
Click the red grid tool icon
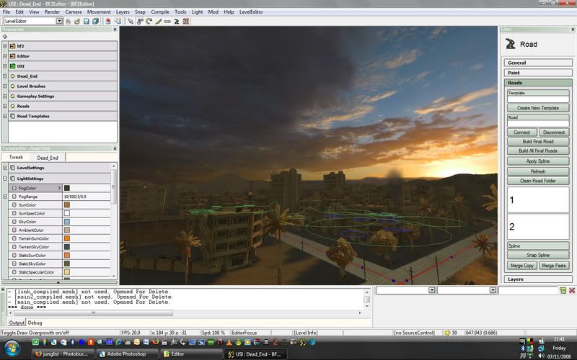point(186,22)
